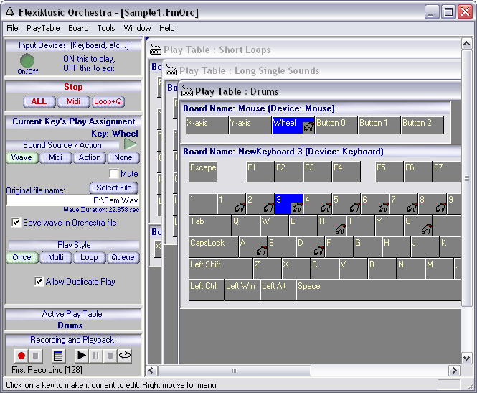477x393 pixels.
Task: Play the current sound with green arrow
Action: (131, 144)
